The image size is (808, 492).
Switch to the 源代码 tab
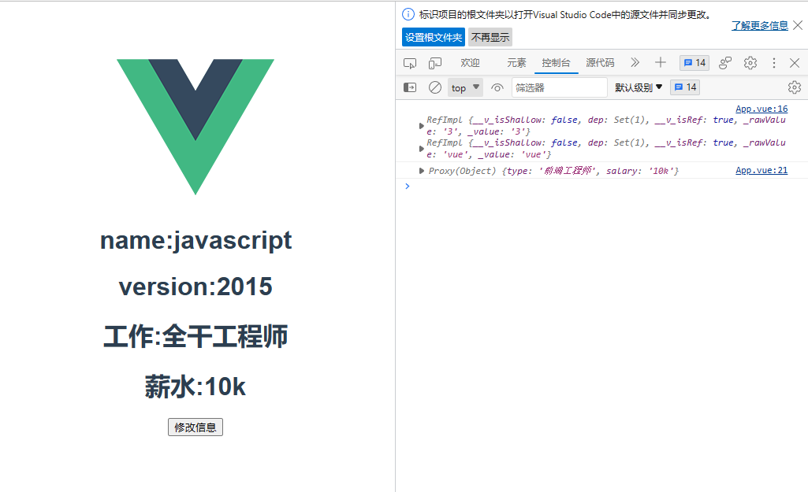[x=600, y=63]
